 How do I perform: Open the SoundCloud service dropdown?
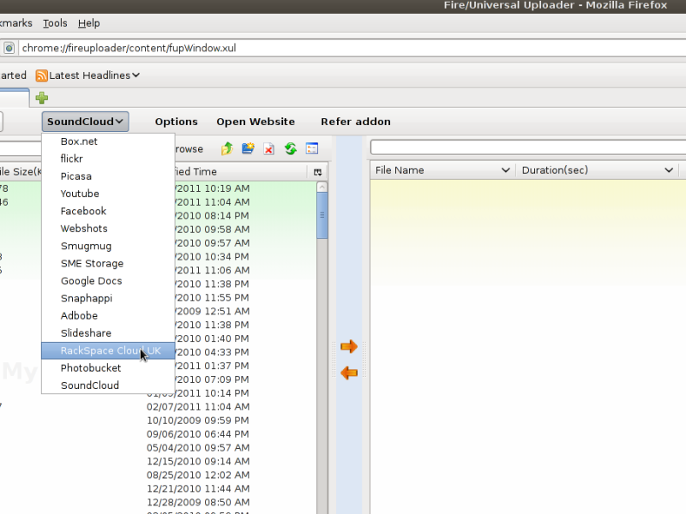[85, 122]
